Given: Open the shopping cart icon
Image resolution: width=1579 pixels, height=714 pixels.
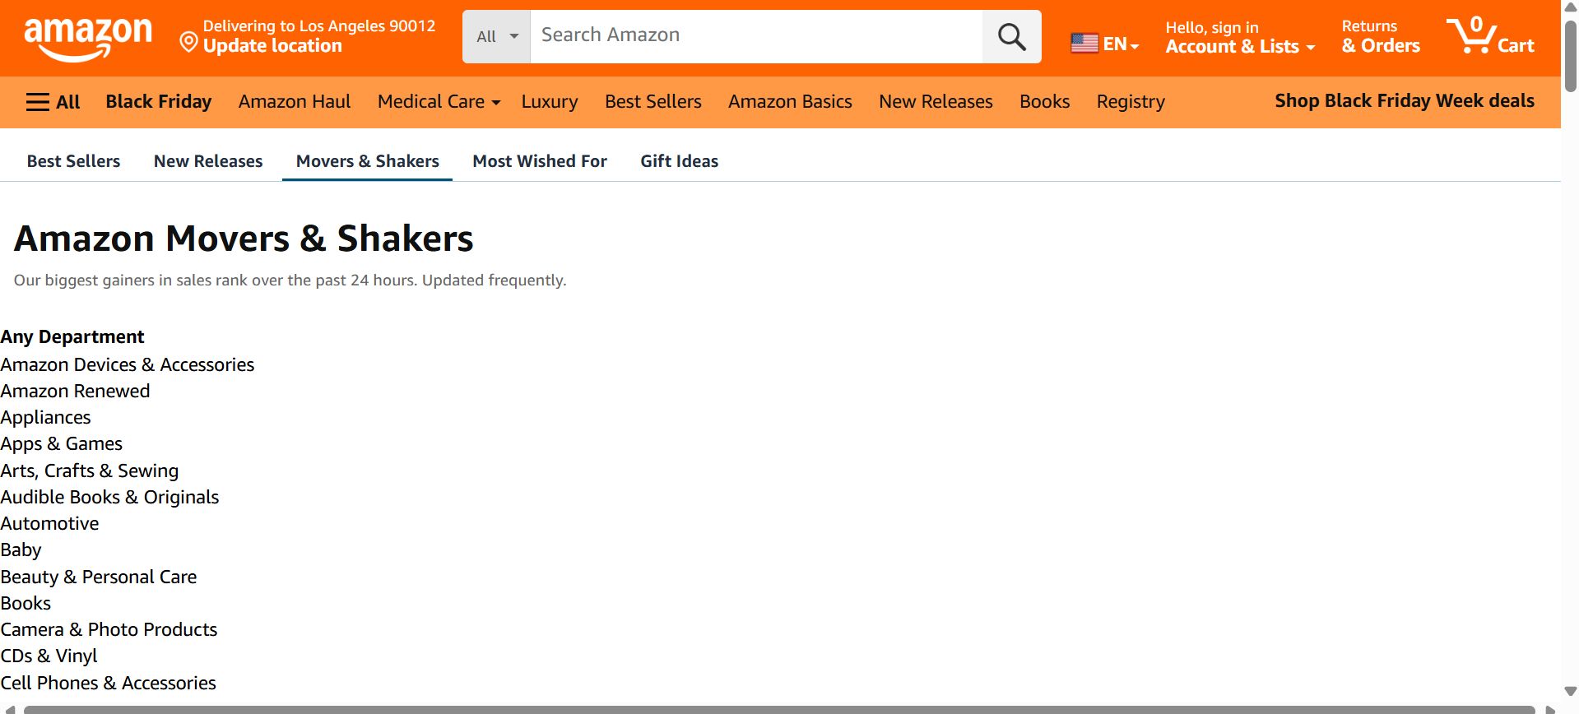Looking at the screenshot, I should (x=1490, y=35).
